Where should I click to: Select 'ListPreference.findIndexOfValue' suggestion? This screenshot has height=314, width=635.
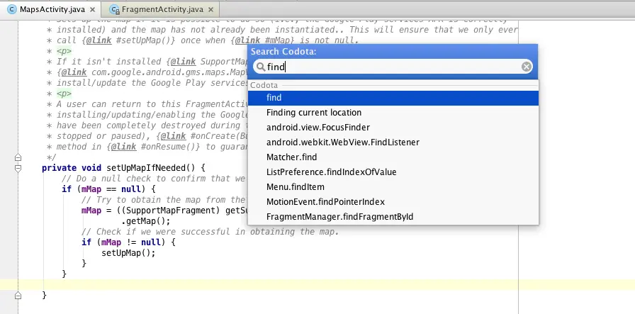click(393, 172)
